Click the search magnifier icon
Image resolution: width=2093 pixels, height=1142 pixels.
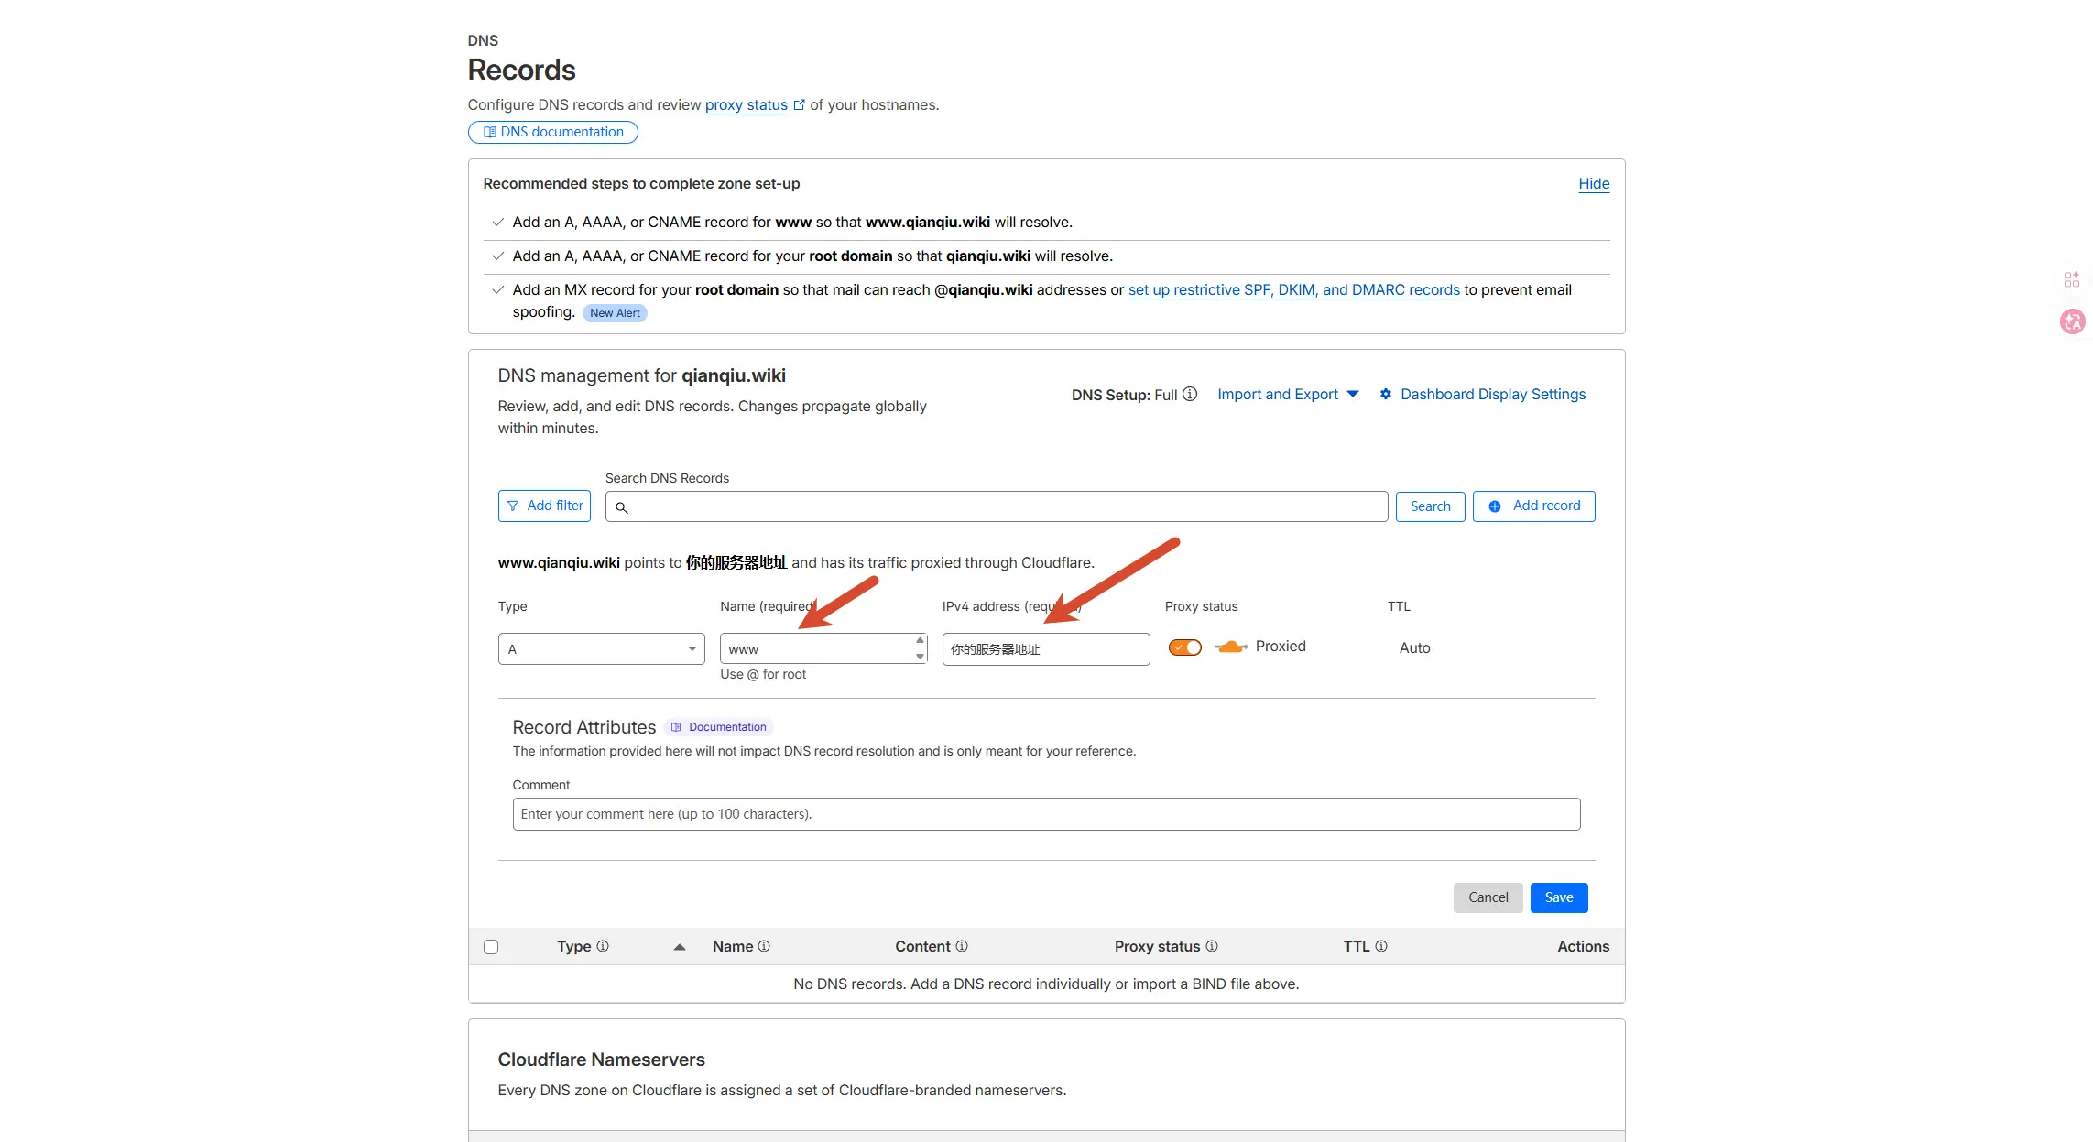pyautogui.click(x=622, y=507)
